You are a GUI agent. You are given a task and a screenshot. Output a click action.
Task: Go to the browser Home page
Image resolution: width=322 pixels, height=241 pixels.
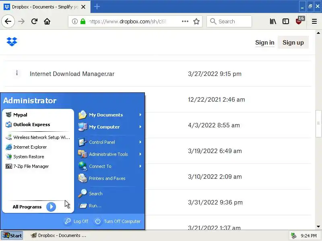coord(47,21)
